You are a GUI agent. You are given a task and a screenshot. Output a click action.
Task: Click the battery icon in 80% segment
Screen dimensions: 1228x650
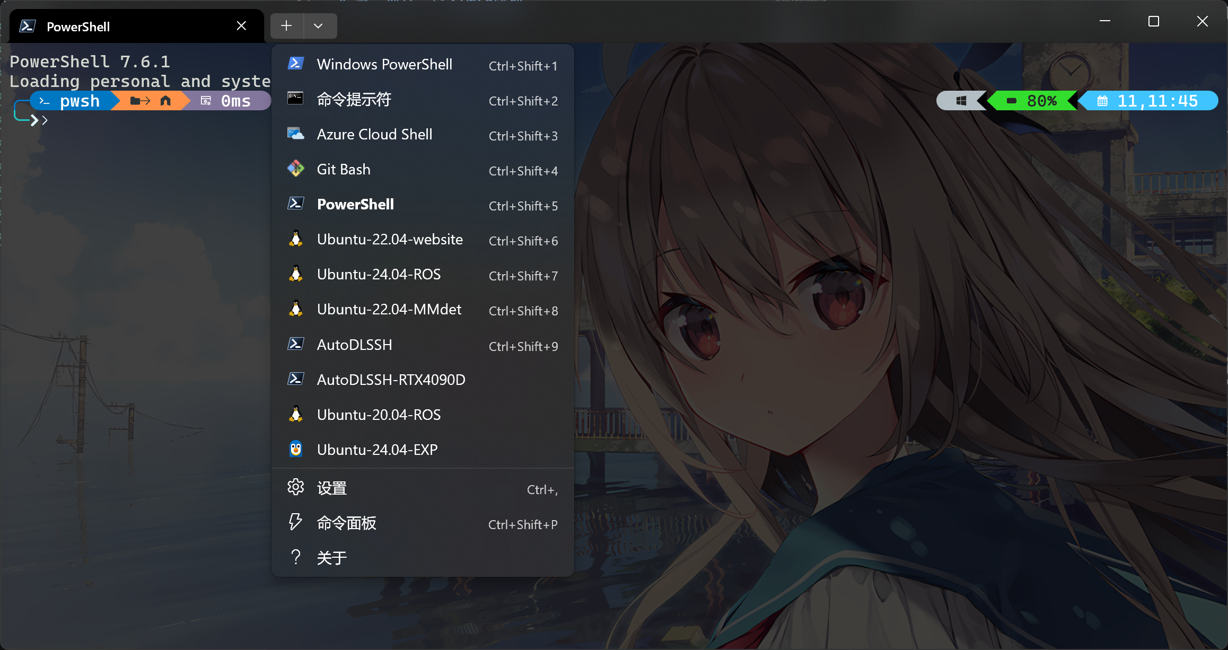pyautogui.click(x=1012, y=101)
